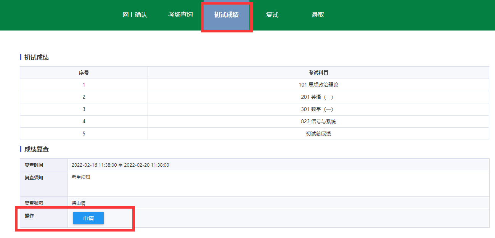Click the 操作 row label
The image size is (495, 238).
[x=29, y=216]
